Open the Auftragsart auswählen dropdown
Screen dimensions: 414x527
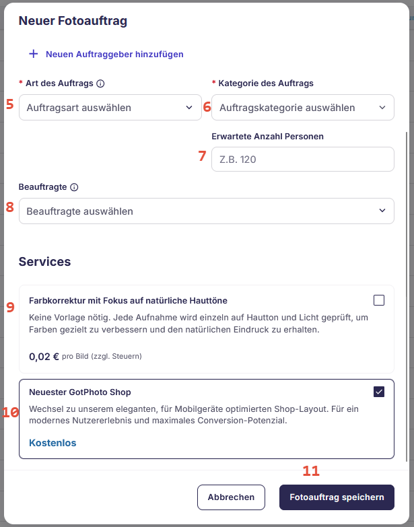click(110, 108)
